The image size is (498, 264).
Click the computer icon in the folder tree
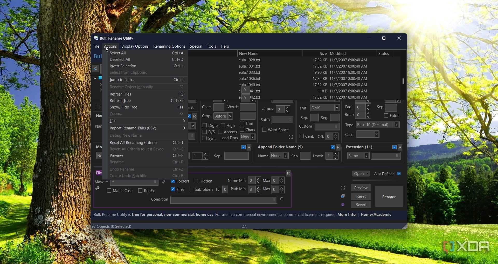(x=100, y=78)
